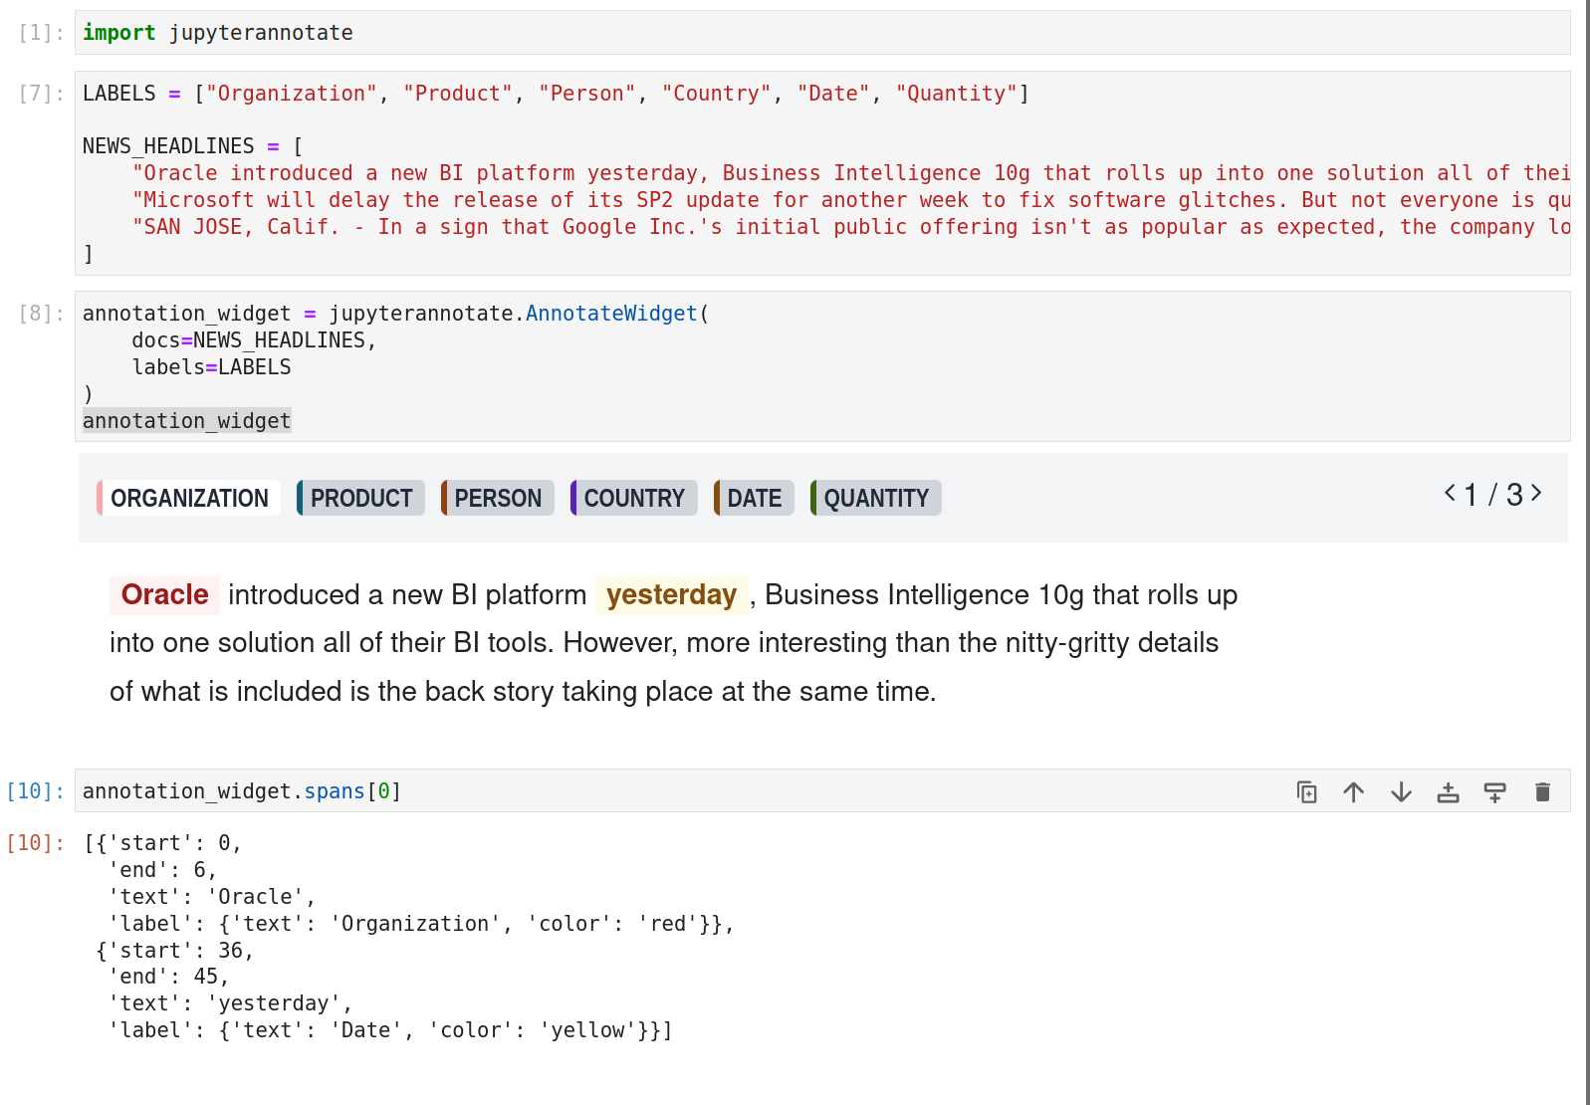Click the "{'start': 36," output line

(x=175, y=951)
